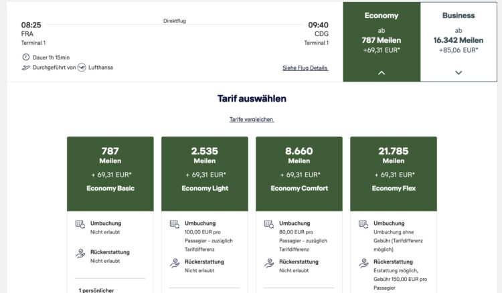Select the Economy cabin tab
This screenshot has width=502, height=293.
click(x=382, y=41)
